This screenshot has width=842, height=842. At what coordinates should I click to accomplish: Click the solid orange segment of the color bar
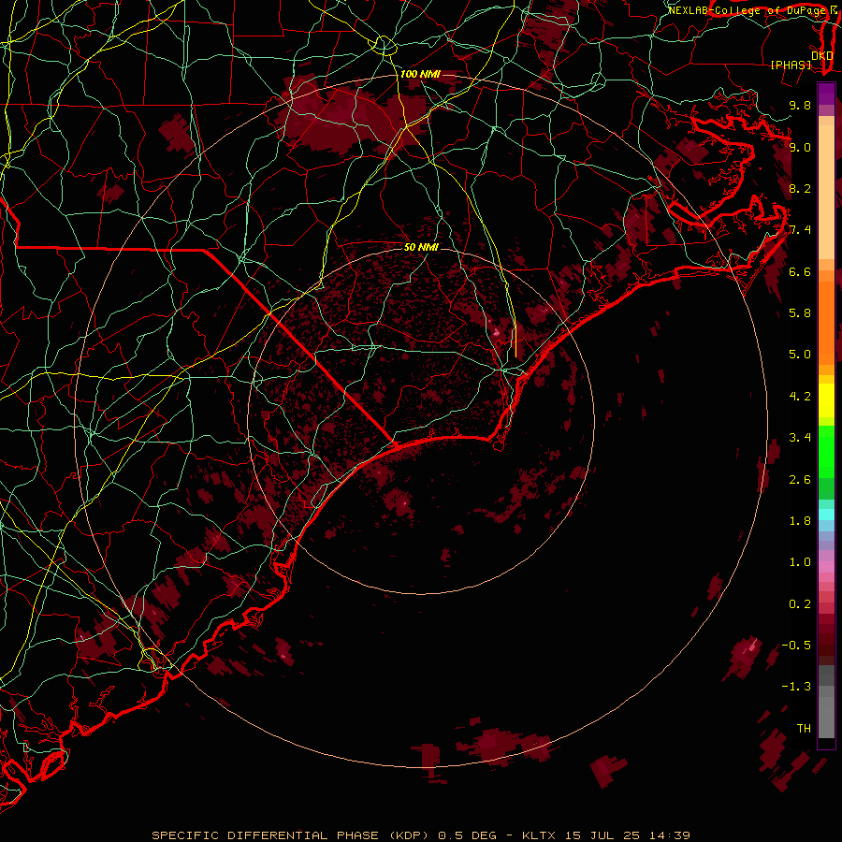pos(826,323)
